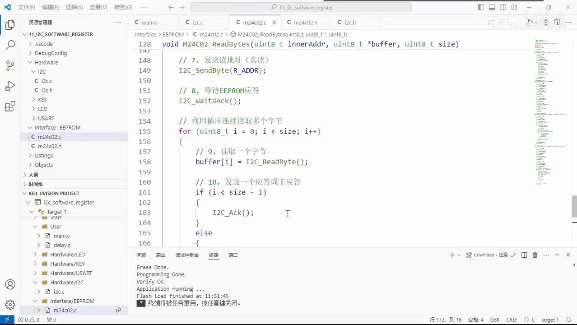
Task: Click the ports indicator showing 0
Action: (x=51, y=320)
